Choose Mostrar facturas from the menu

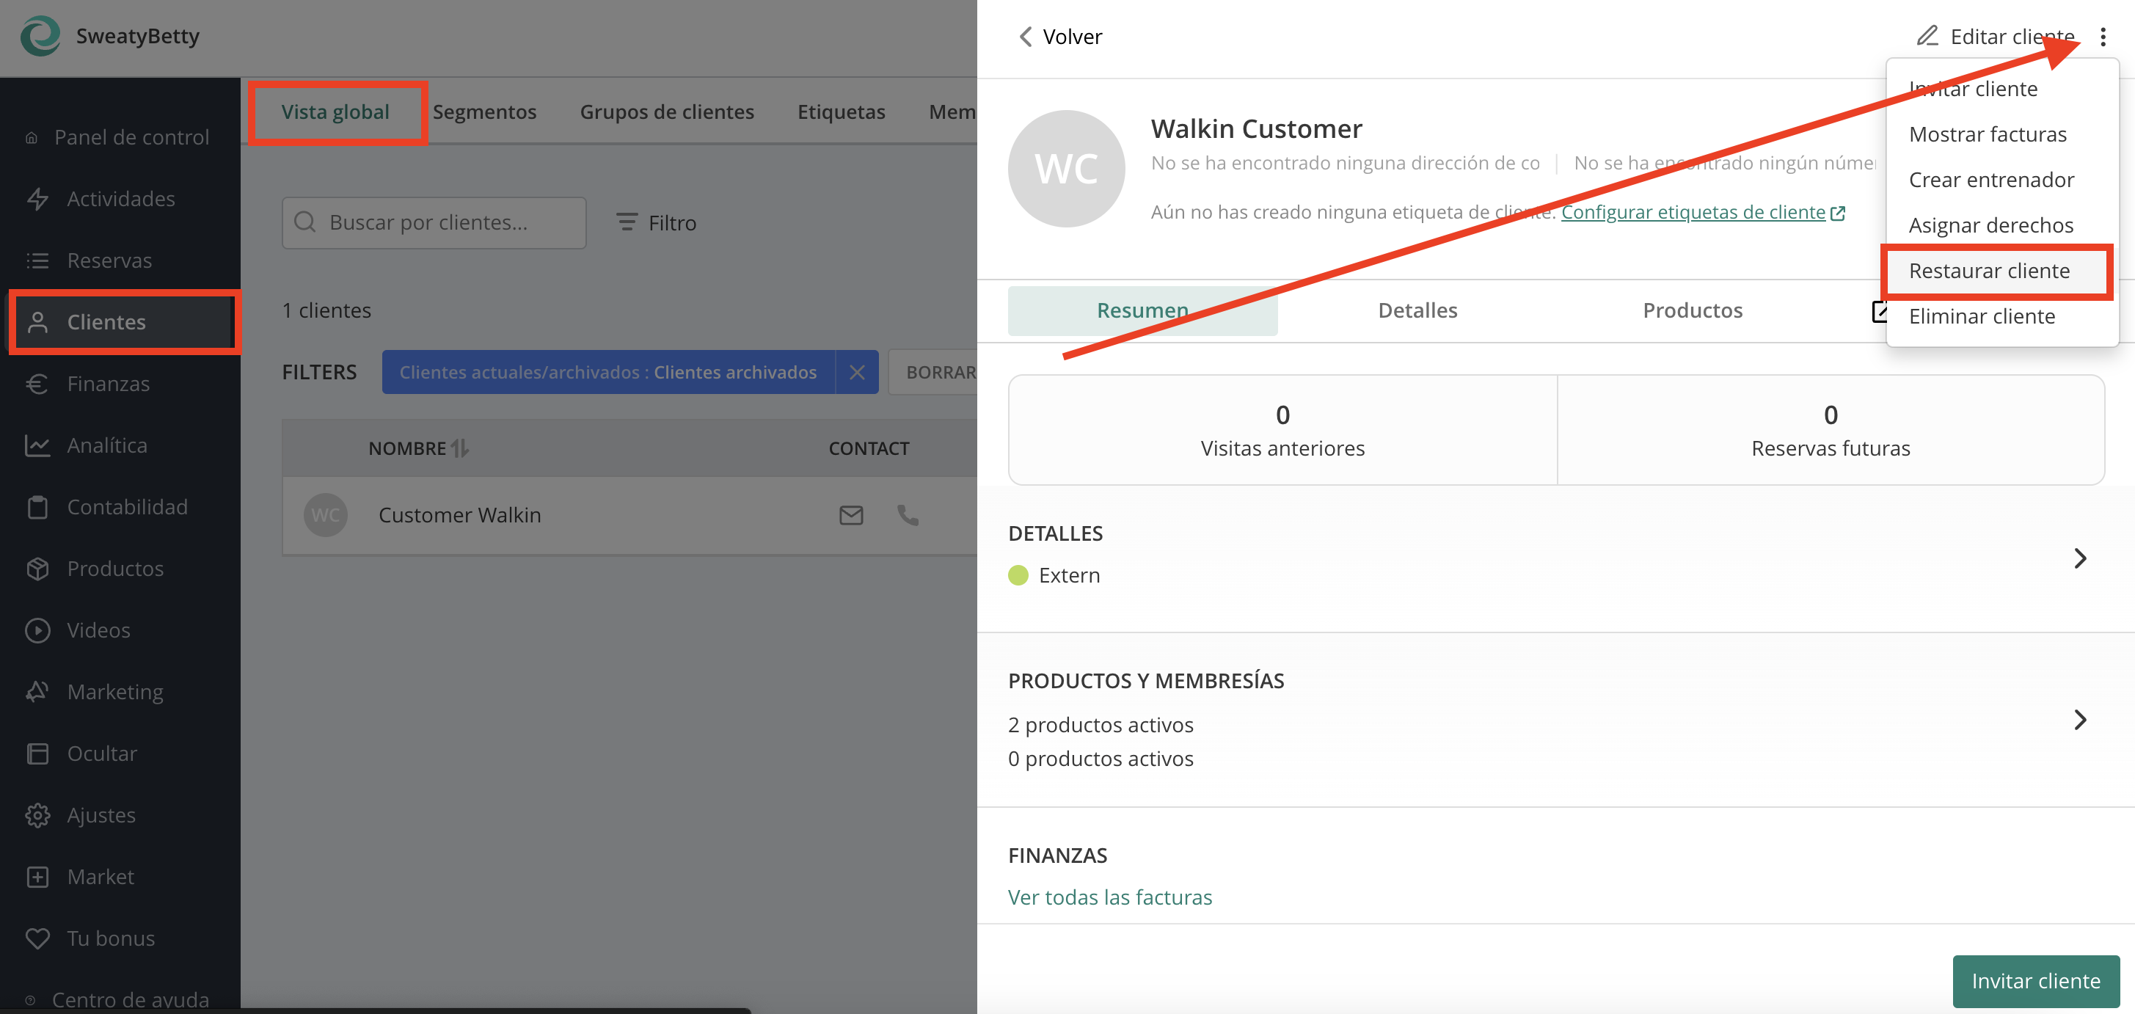(x=2001, y=134)
